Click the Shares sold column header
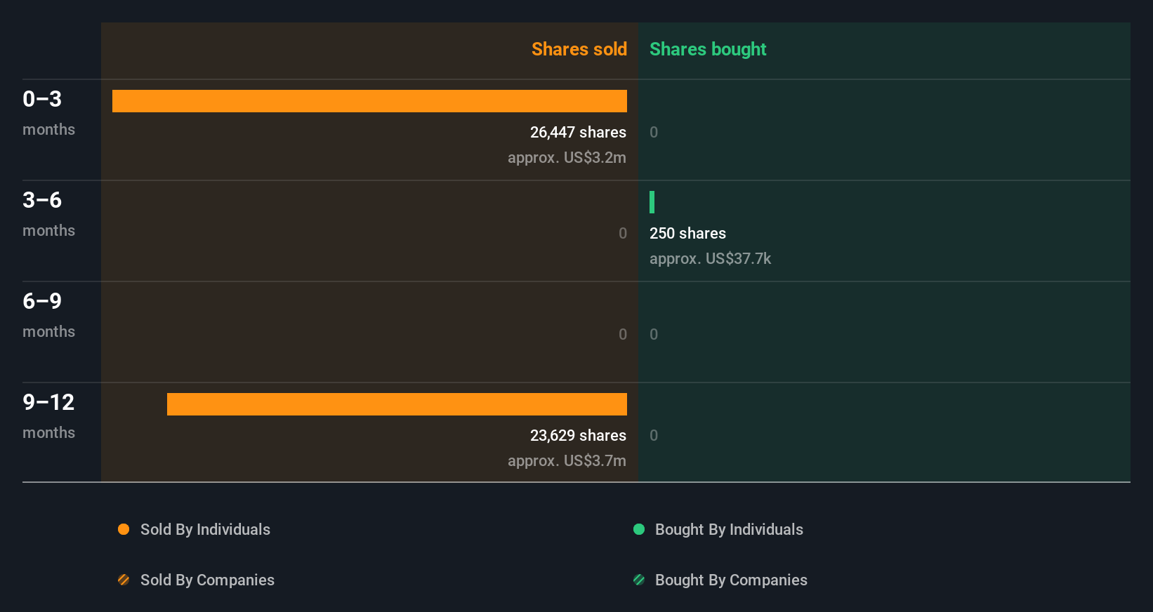Screen dimensions: 1153x612 579,49
